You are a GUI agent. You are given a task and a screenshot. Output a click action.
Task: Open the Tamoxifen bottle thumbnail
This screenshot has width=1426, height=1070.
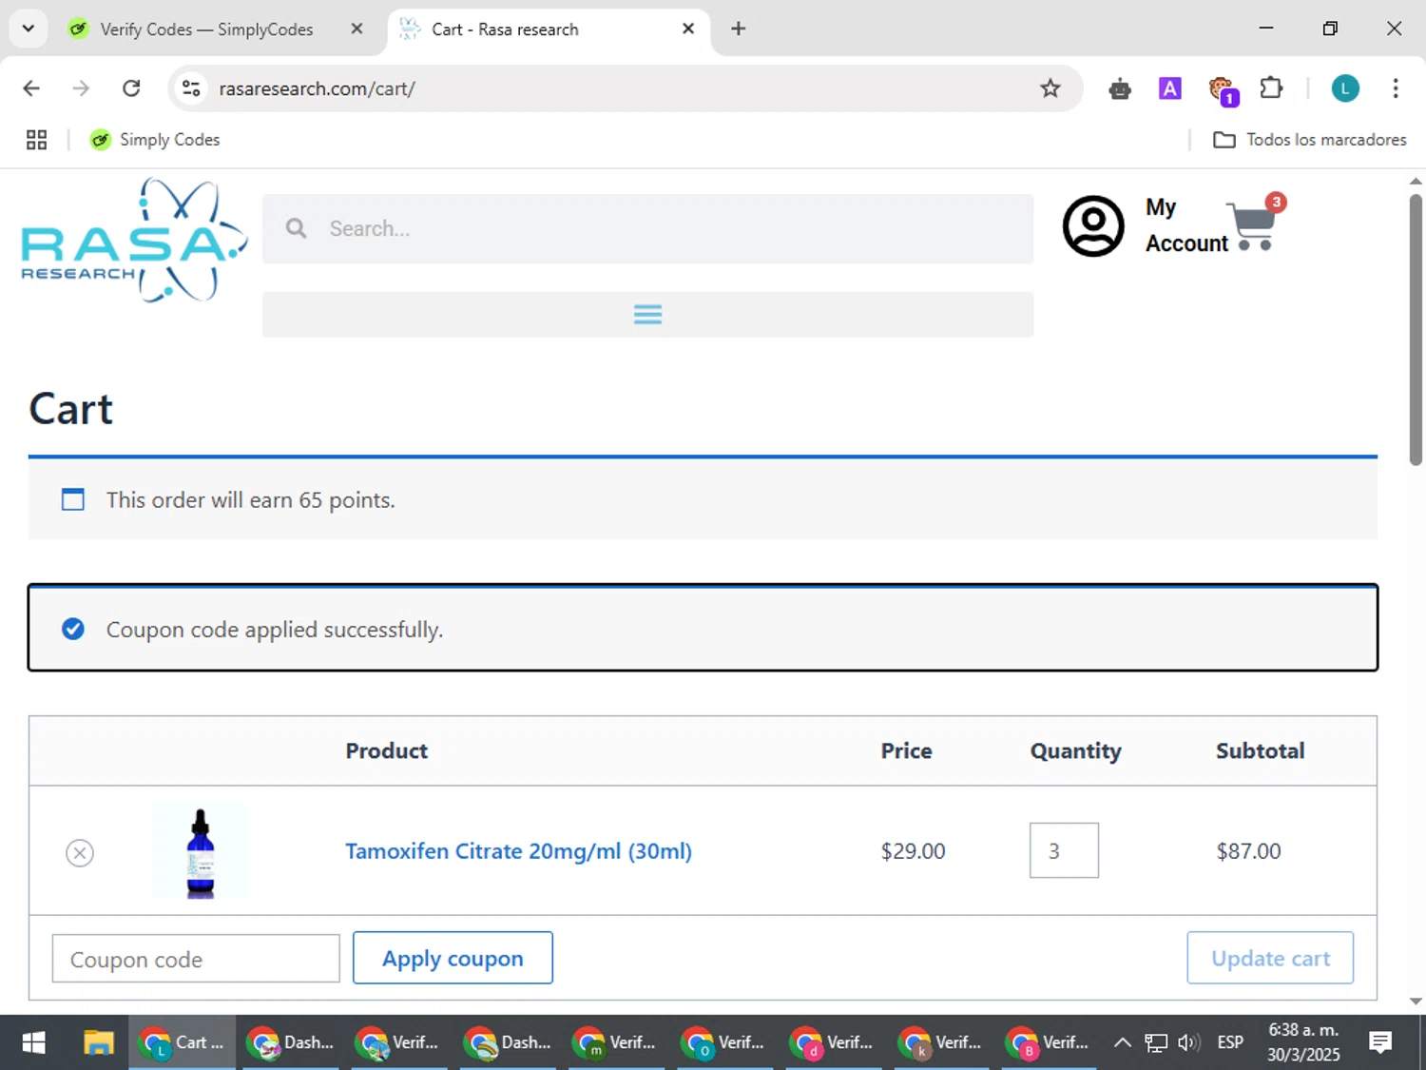coord(200,851)
